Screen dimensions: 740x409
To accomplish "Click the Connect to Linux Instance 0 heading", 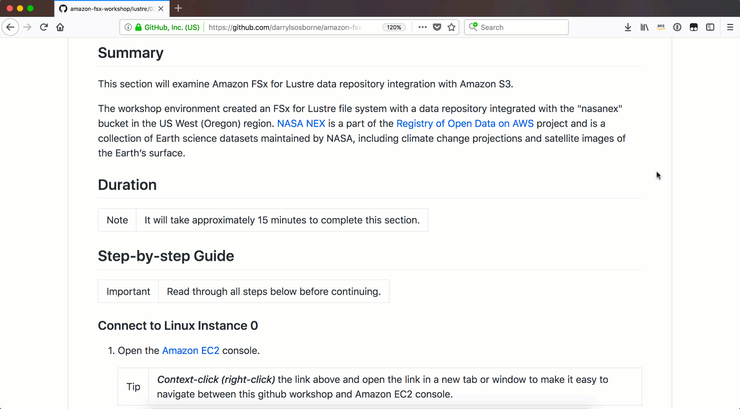I will [178, 326].
